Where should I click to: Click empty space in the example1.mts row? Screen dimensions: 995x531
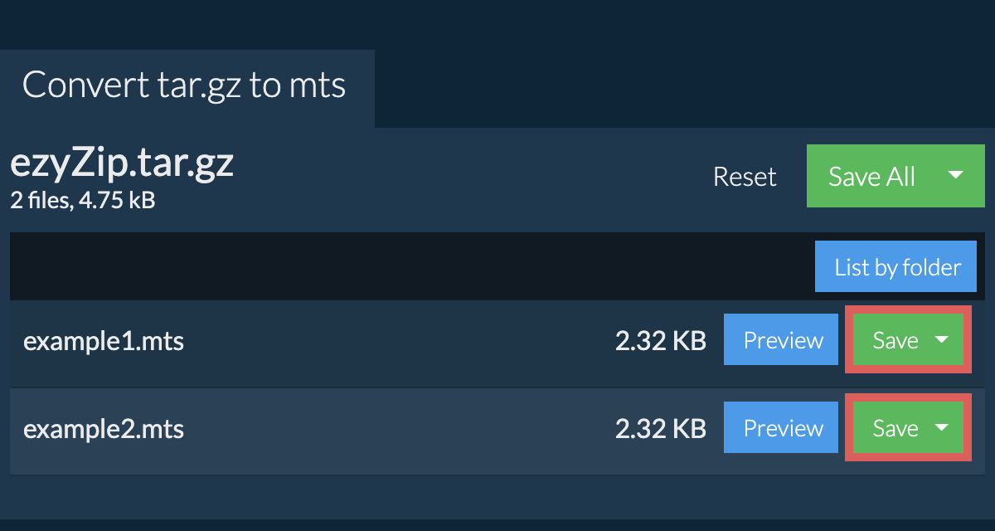(398, 341)
